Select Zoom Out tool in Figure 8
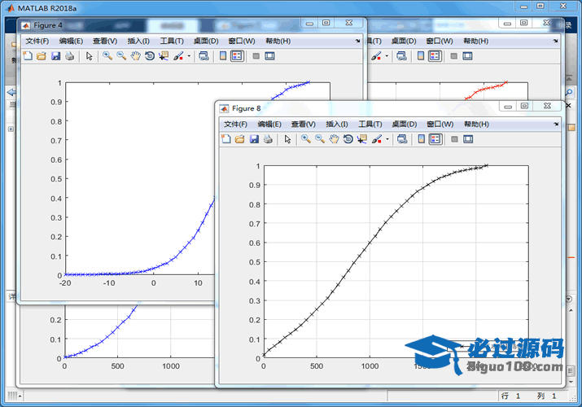This screenshot has height=407, width=582. click(320, 139)
